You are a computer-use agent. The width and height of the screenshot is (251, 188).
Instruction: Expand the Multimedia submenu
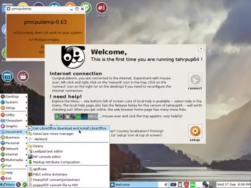coord(14,160)
